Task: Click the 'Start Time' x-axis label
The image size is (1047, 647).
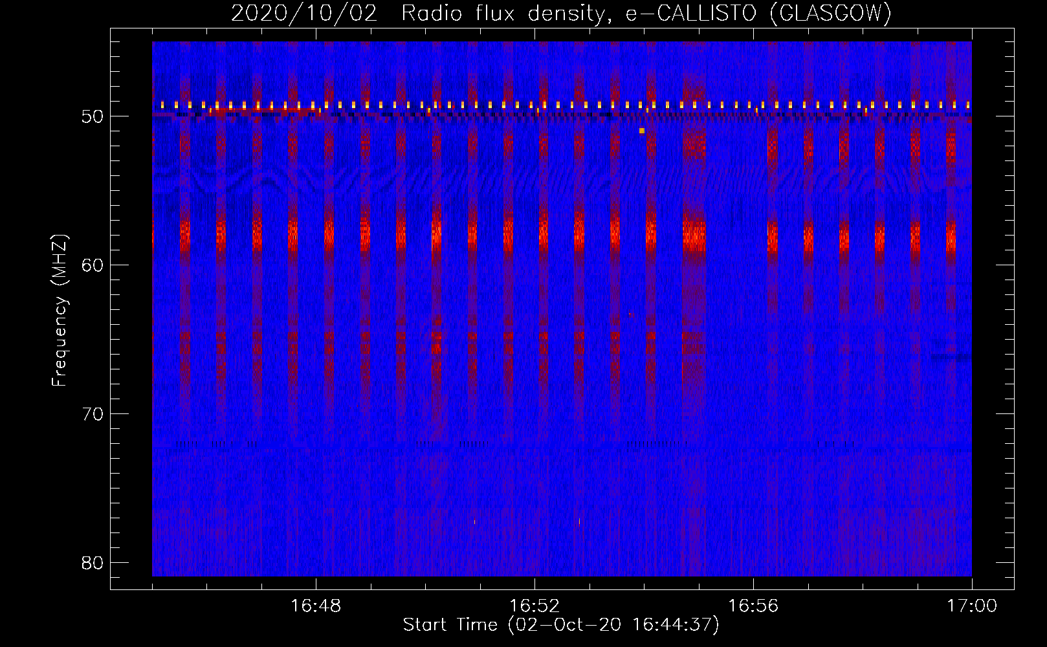Action: (560, 624)
